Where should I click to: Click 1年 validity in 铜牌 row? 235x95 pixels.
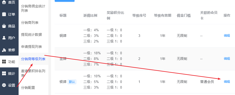163,36
